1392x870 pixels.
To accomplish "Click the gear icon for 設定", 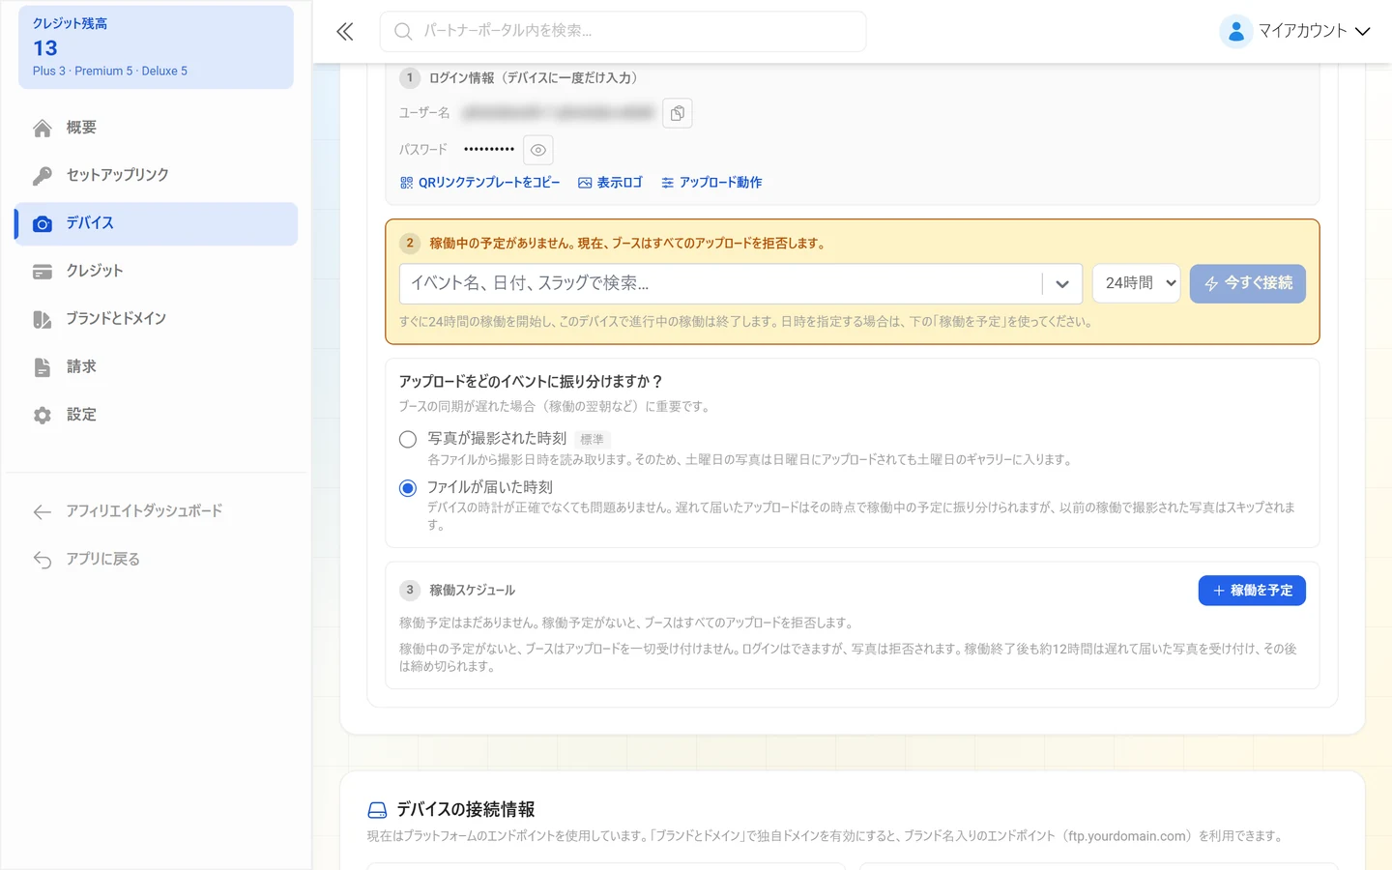I will [43, 416].
